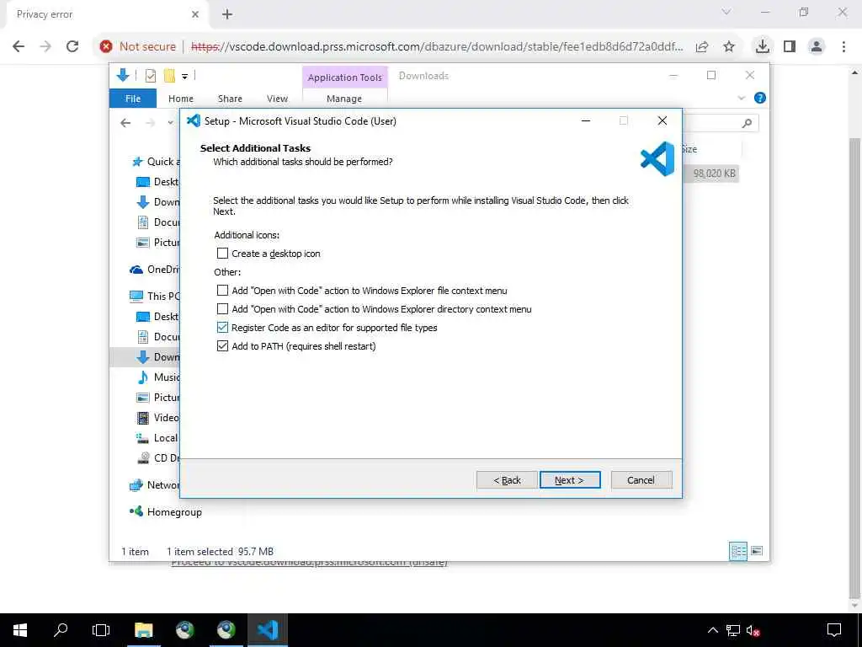Switch Explorer to details view
The image size is (862, 647).
coord(737,551)
